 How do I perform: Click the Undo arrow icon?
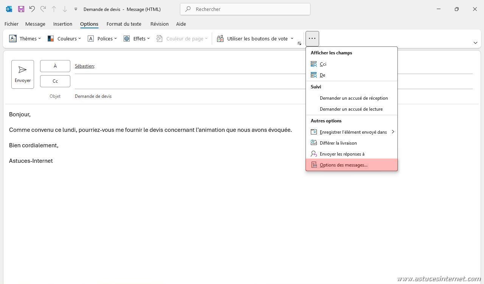(x=32, y=9)
